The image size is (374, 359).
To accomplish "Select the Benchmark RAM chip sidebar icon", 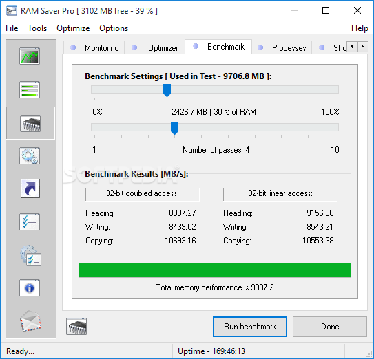I will (x=30, y=123).
